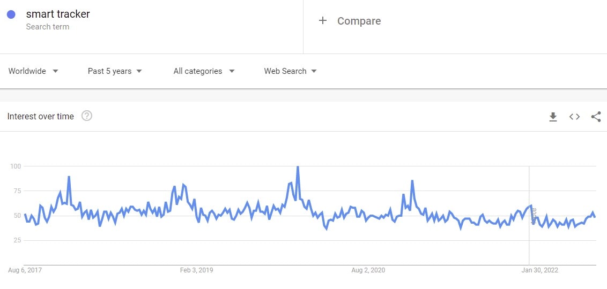Click the embed code icon
This screenshot has width=607, height=289.
point(574,117)
